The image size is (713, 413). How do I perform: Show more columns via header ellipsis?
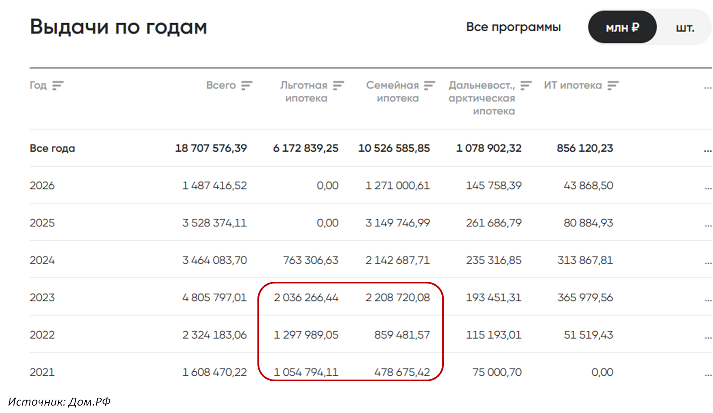tap(708, 88)
